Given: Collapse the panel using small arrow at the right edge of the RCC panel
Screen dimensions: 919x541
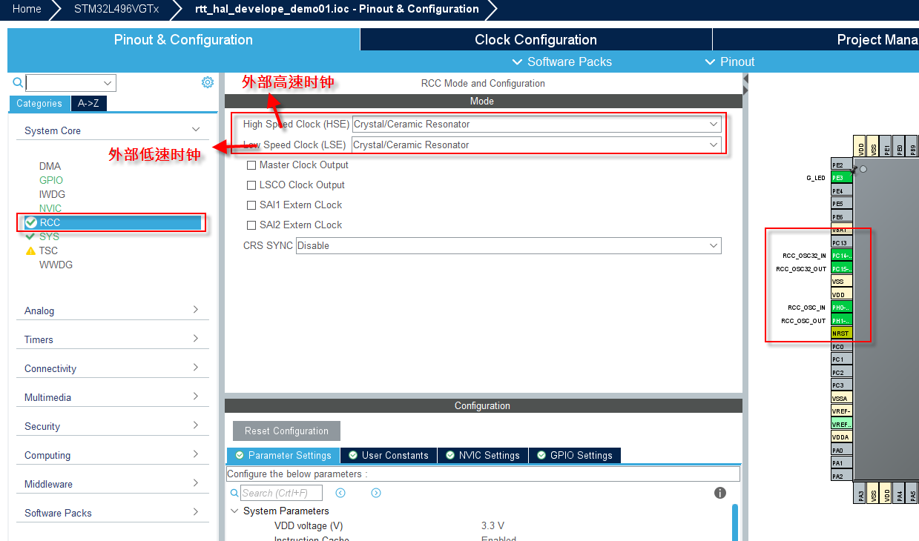Looking at the screenshot, I should pyautogui.click(x=745, y=79).
